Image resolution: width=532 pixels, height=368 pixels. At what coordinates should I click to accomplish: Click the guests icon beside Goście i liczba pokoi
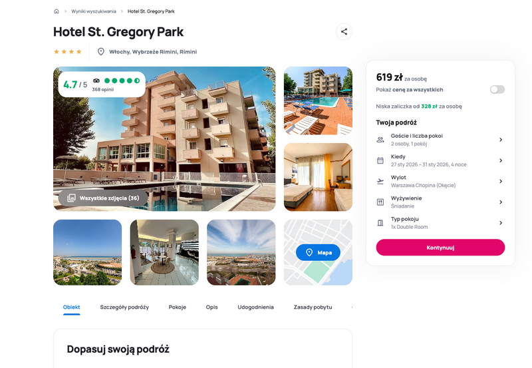coord(380,140)
